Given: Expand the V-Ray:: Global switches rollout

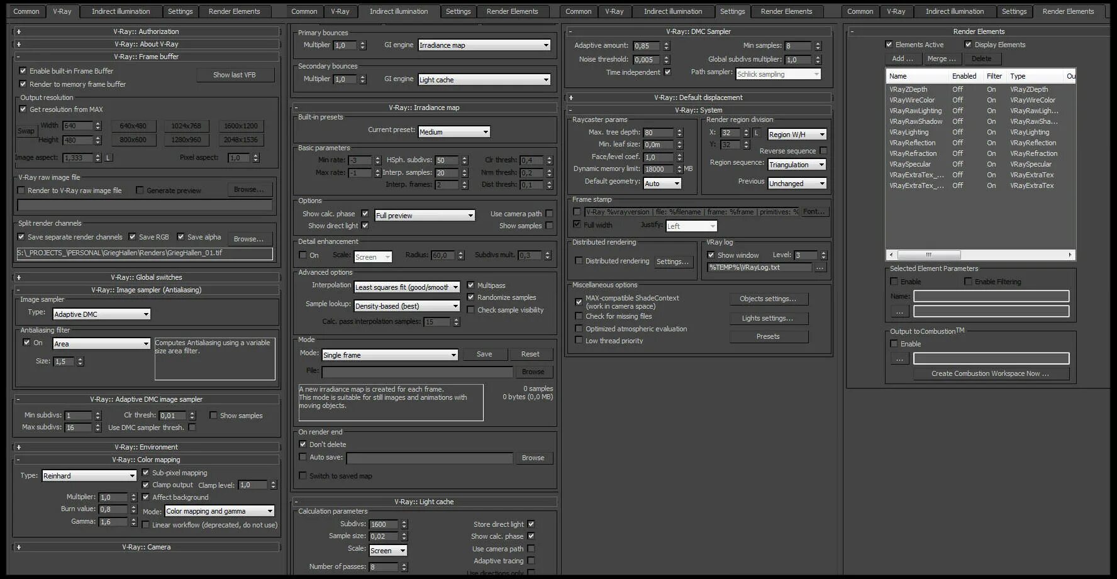Looking at the screenshot, I should [x=146, y=277].
